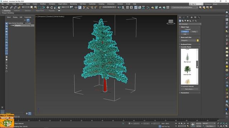The height and width of the screenshot is (128, 229).
Task: Activate the Select and Place tool
Action: coord(59,7)
